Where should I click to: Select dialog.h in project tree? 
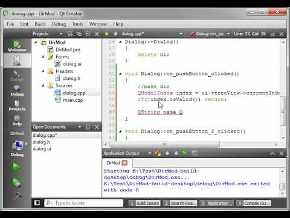[x=71, y=78]
